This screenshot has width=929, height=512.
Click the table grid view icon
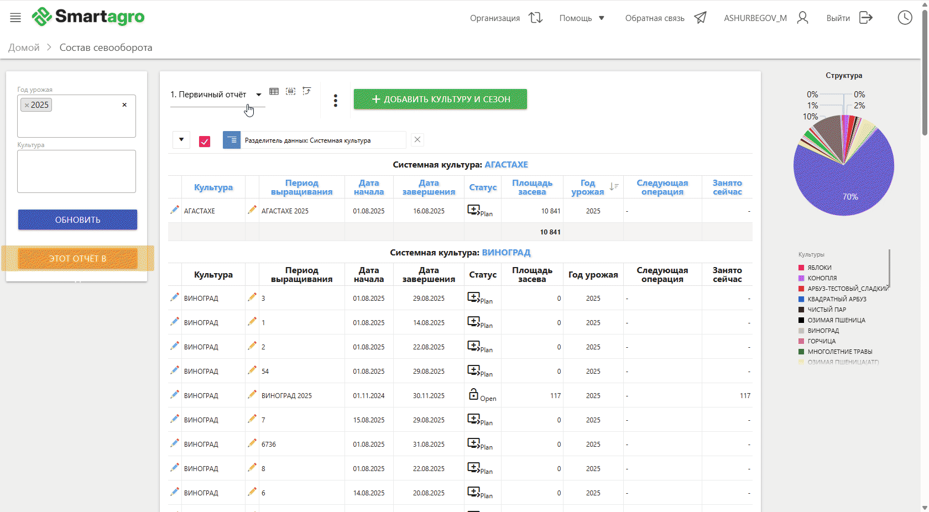pos(274,91)
